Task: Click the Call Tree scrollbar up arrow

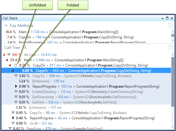Action: point(173,55)
